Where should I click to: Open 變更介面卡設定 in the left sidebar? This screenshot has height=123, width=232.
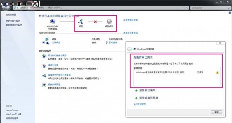[x=13, y=21]
